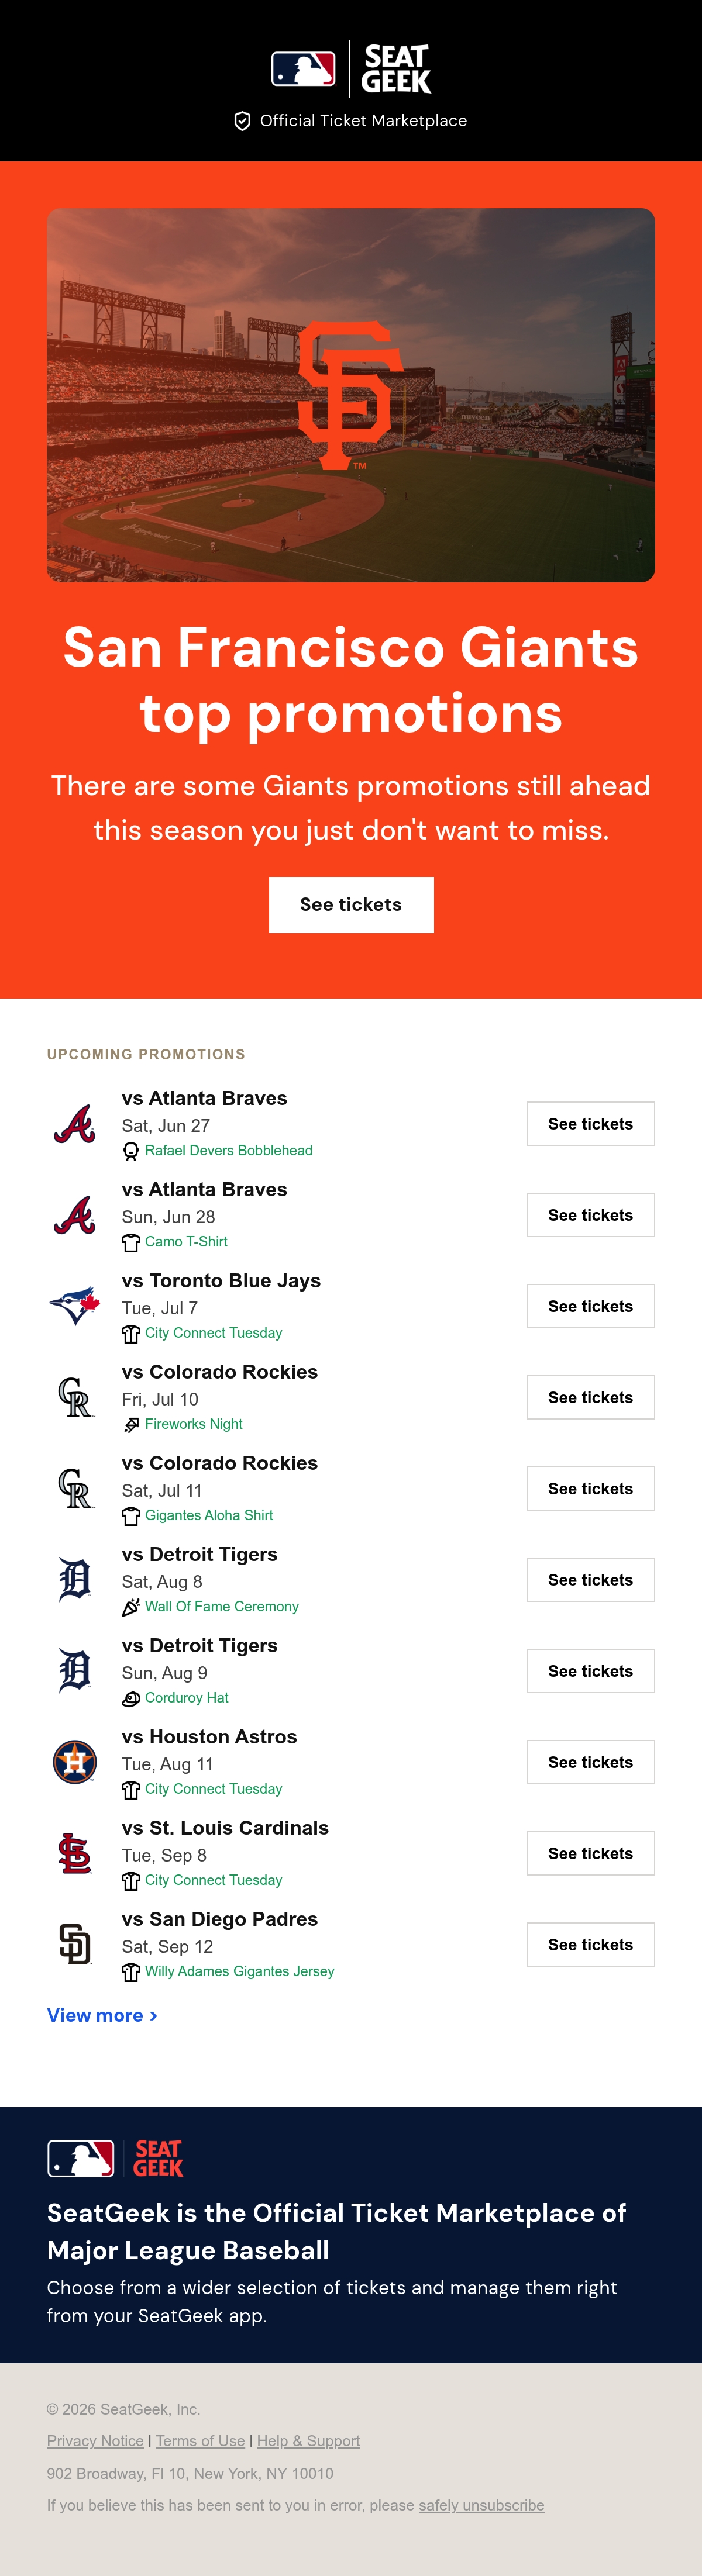Open Help & Support in footer
702x2576 pixels.
pyautogui.click(x=308, y=2441)
